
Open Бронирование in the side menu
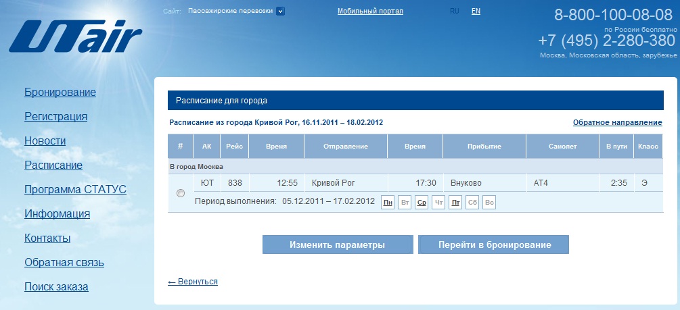[x=60, y=92]
